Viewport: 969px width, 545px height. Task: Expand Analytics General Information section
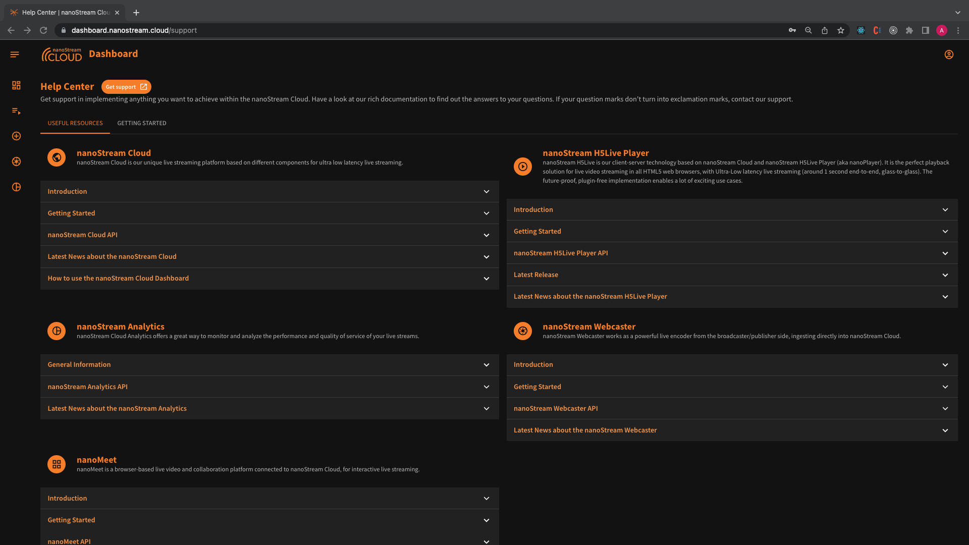tap(270, 364)
